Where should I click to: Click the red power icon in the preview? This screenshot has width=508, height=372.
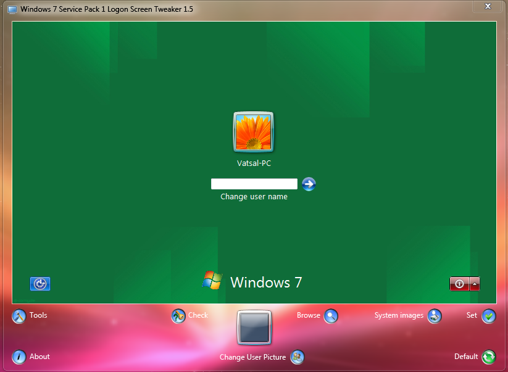point(459,284)
